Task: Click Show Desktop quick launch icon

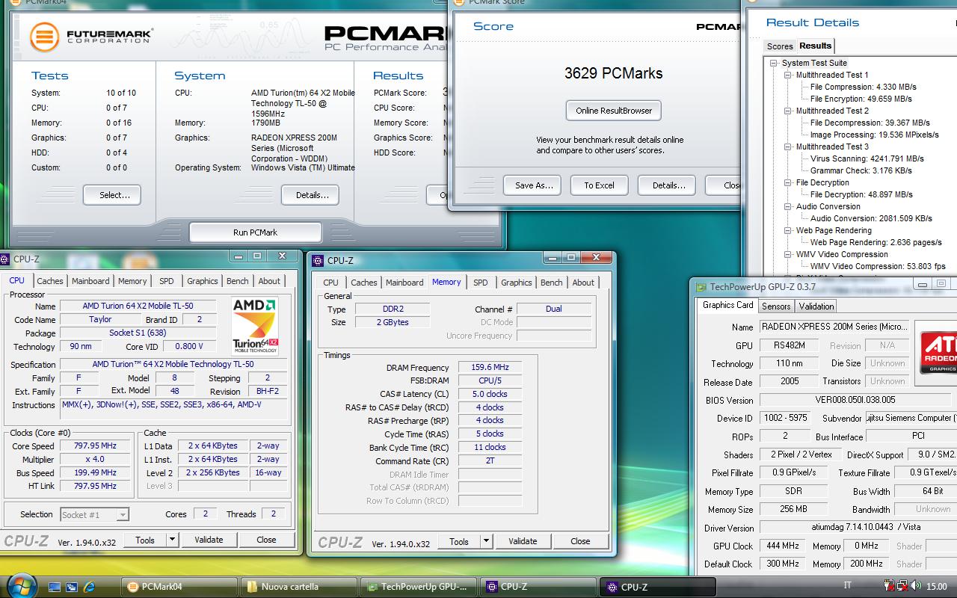Action: [55, 587]
